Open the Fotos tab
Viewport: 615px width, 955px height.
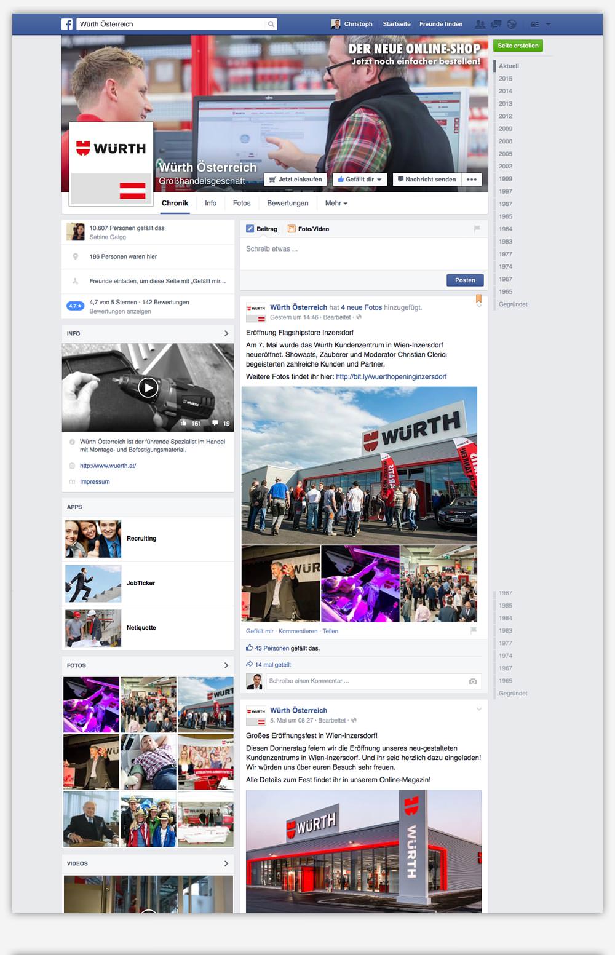[x=242, y=203]
